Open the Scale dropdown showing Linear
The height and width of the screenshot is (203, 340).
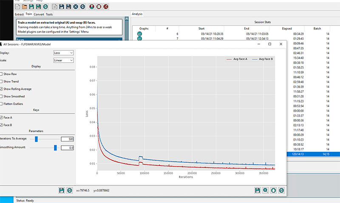tap(63, 60)
